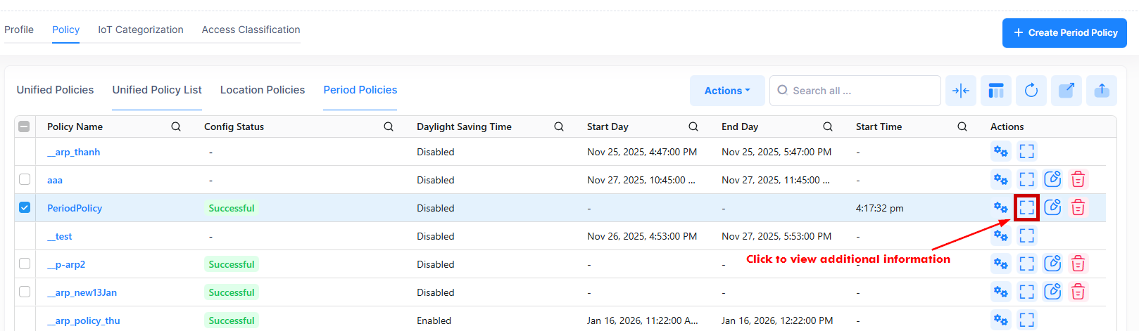
Task: Open gear settings for _arp_thanh row
Action: click(x=1000, y=152)
